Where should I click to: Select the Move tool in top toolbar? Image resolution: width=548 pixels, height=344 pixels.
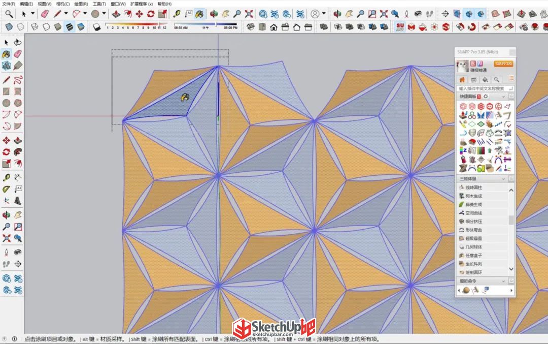pos(140,14)
